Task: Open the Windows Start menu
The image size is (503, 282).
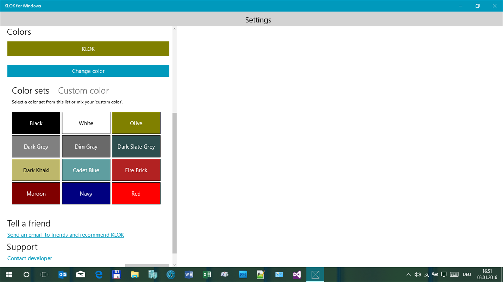Action: 9,275
